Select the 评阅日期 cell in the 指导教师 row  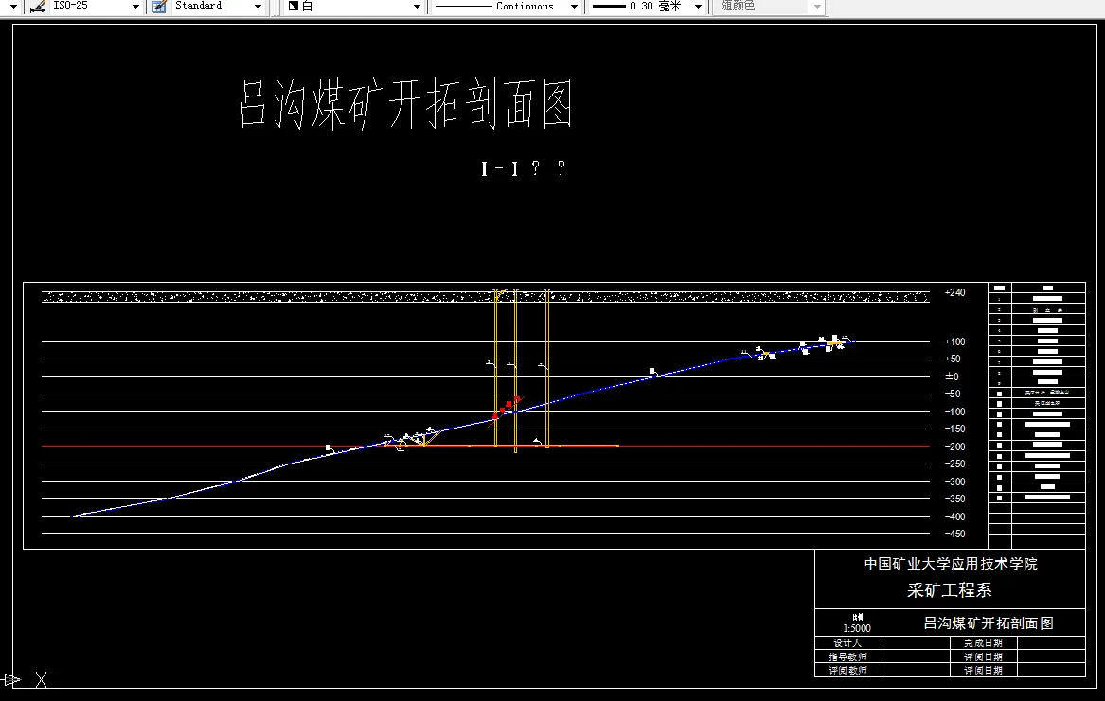pos(983,657)
